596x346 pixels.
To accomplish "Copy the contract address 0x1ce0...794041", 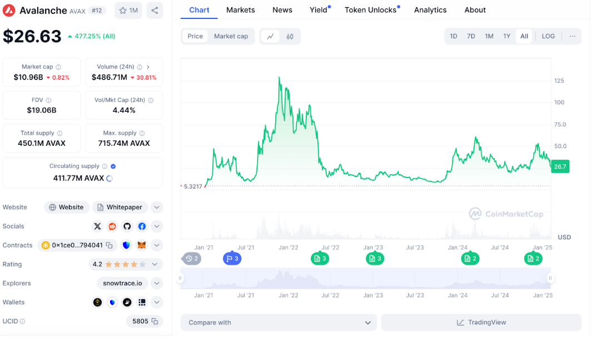I will click(110, 245).
